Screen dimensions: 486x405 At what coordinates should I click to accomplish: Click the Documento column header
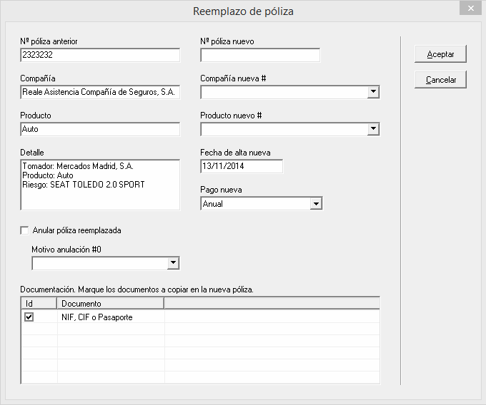[x=110, y=303]
